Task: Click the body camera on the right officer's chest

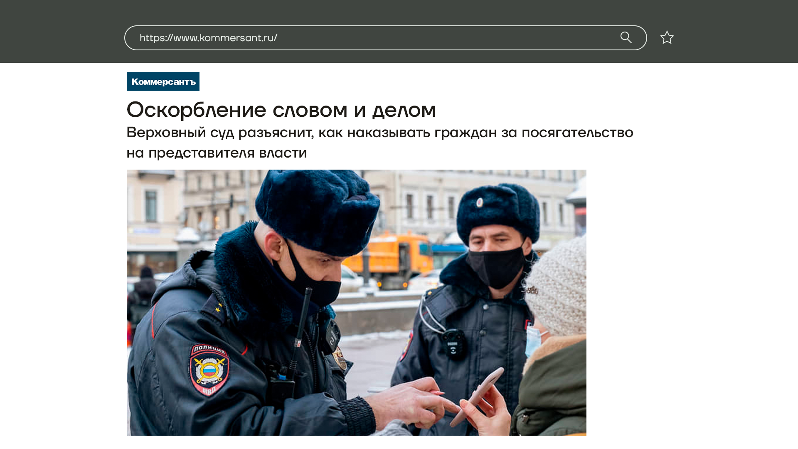Action: [452, 343]
